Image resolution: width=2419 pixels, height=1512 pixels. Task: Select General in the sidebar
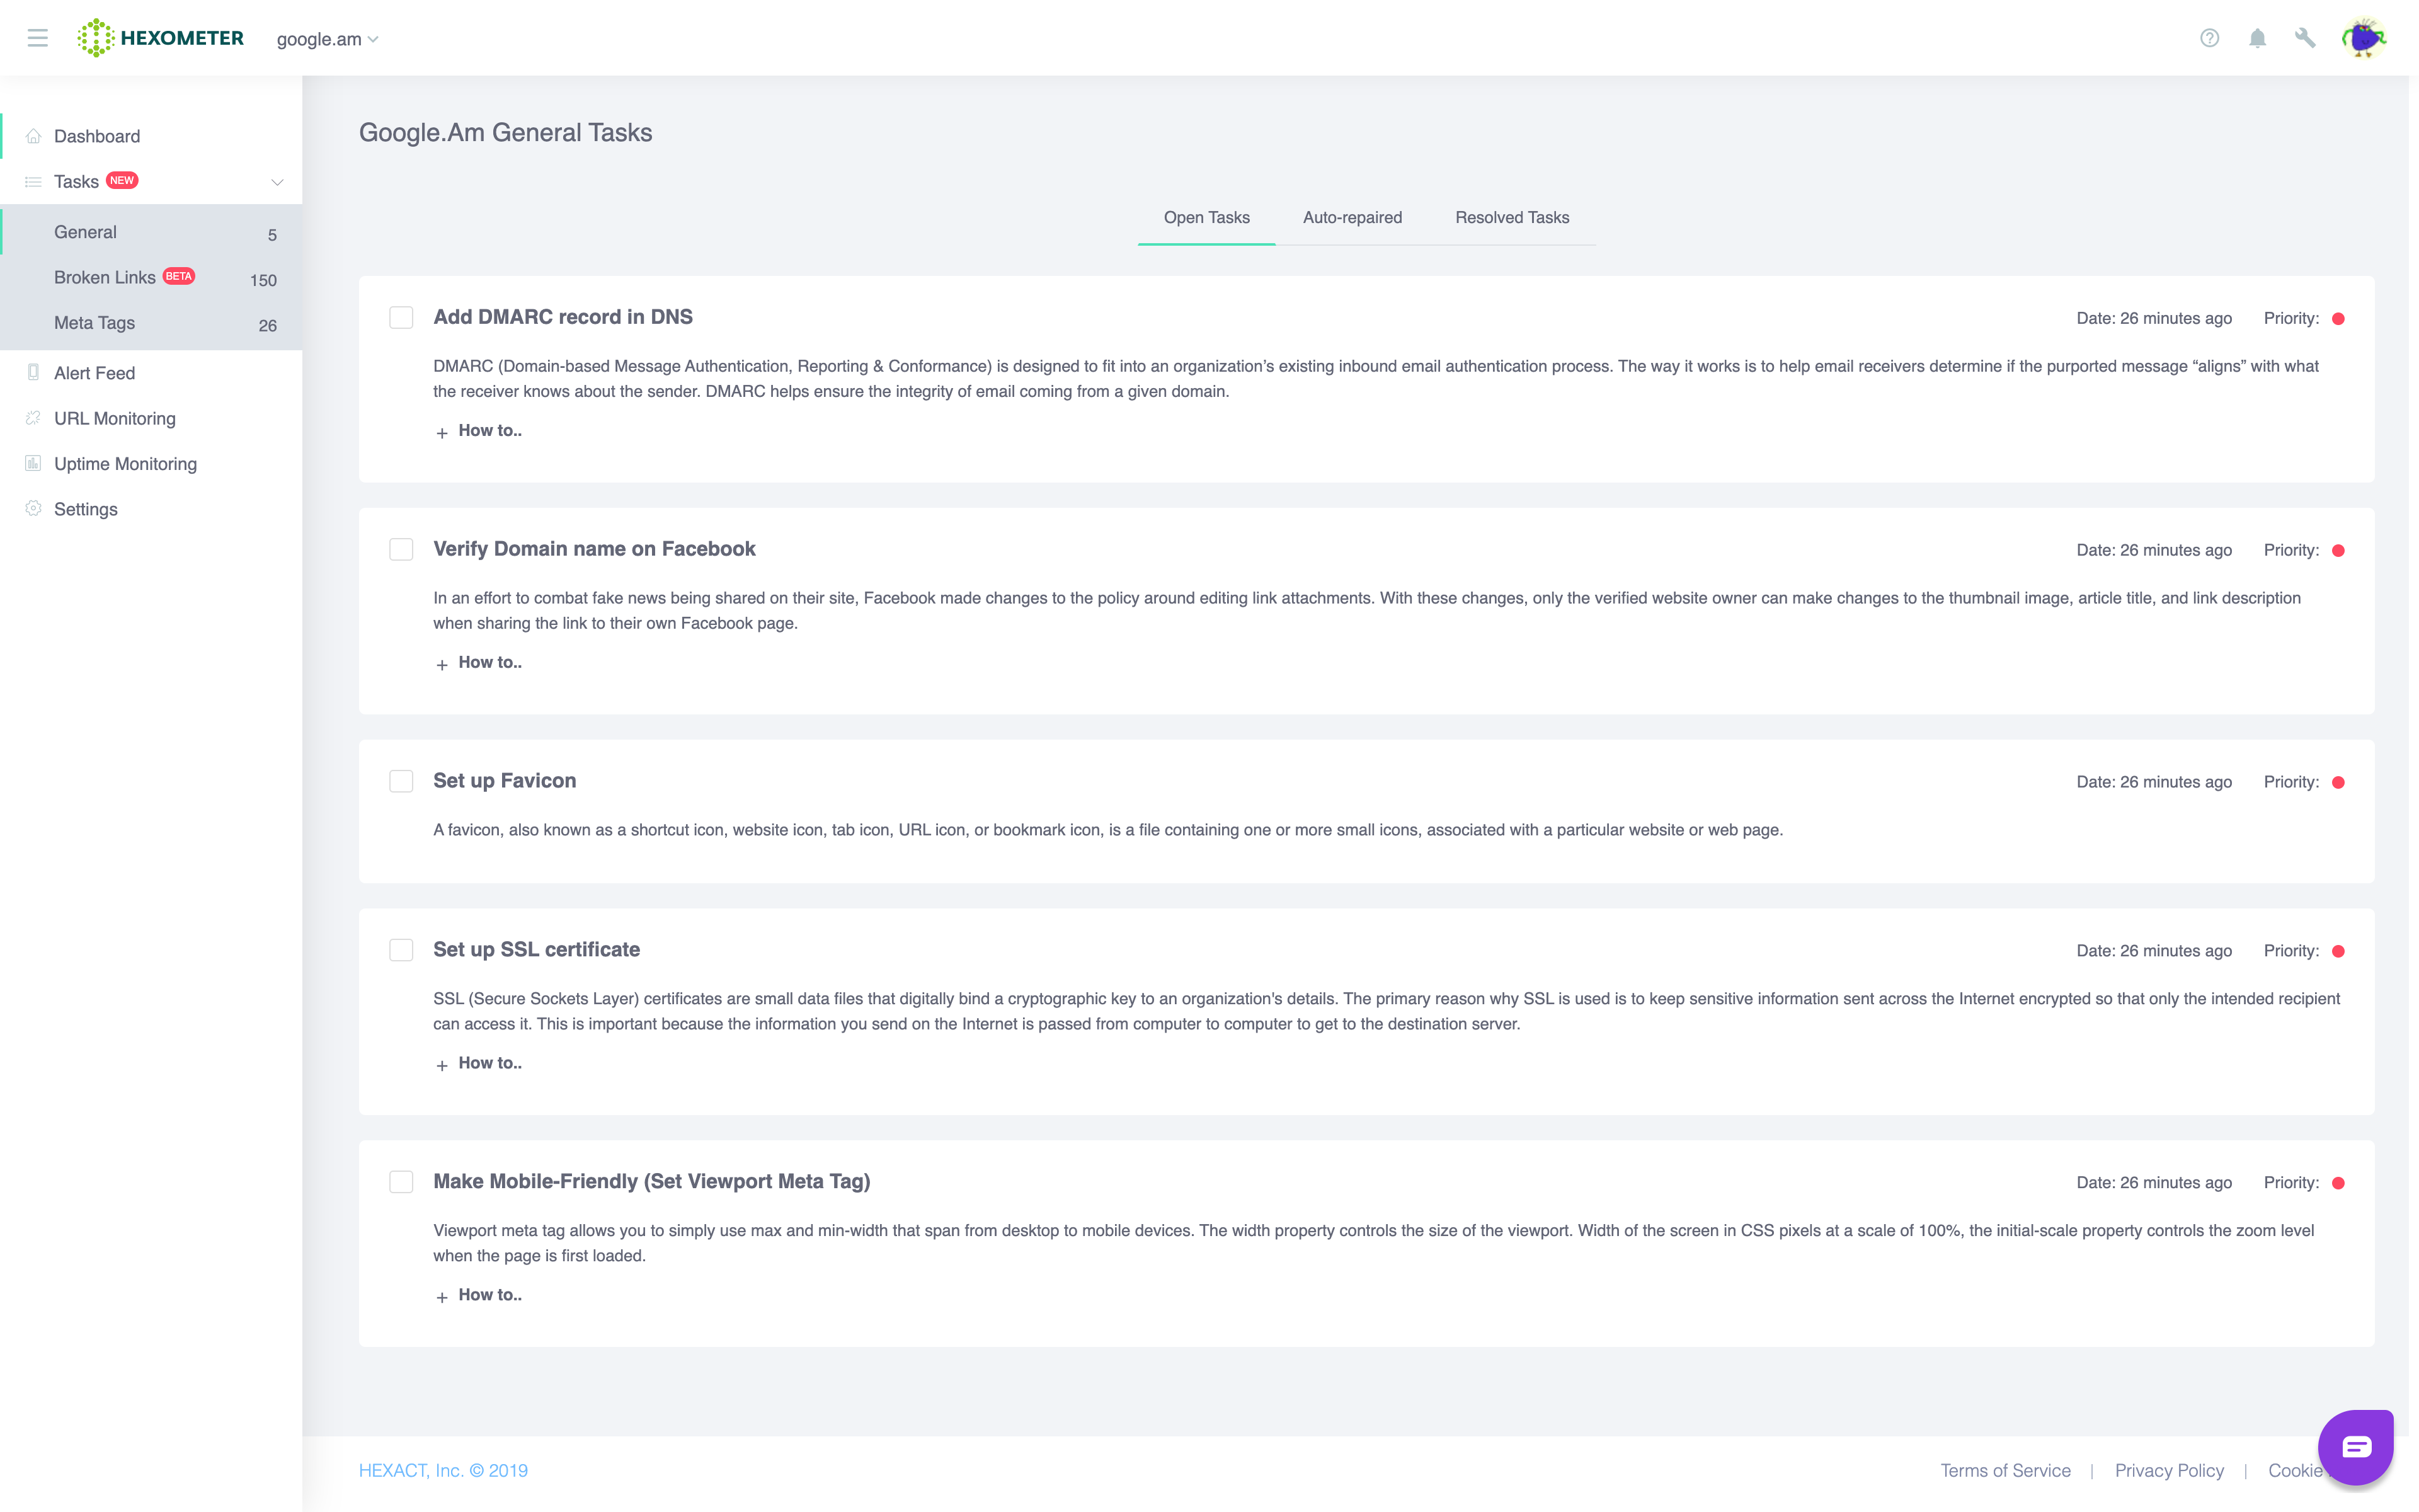151,232
